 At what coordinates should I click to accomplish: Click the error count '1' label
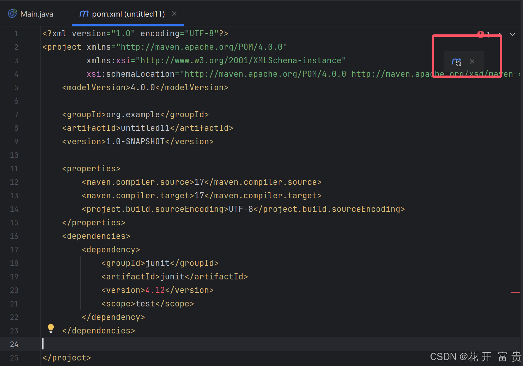[488, 34]
